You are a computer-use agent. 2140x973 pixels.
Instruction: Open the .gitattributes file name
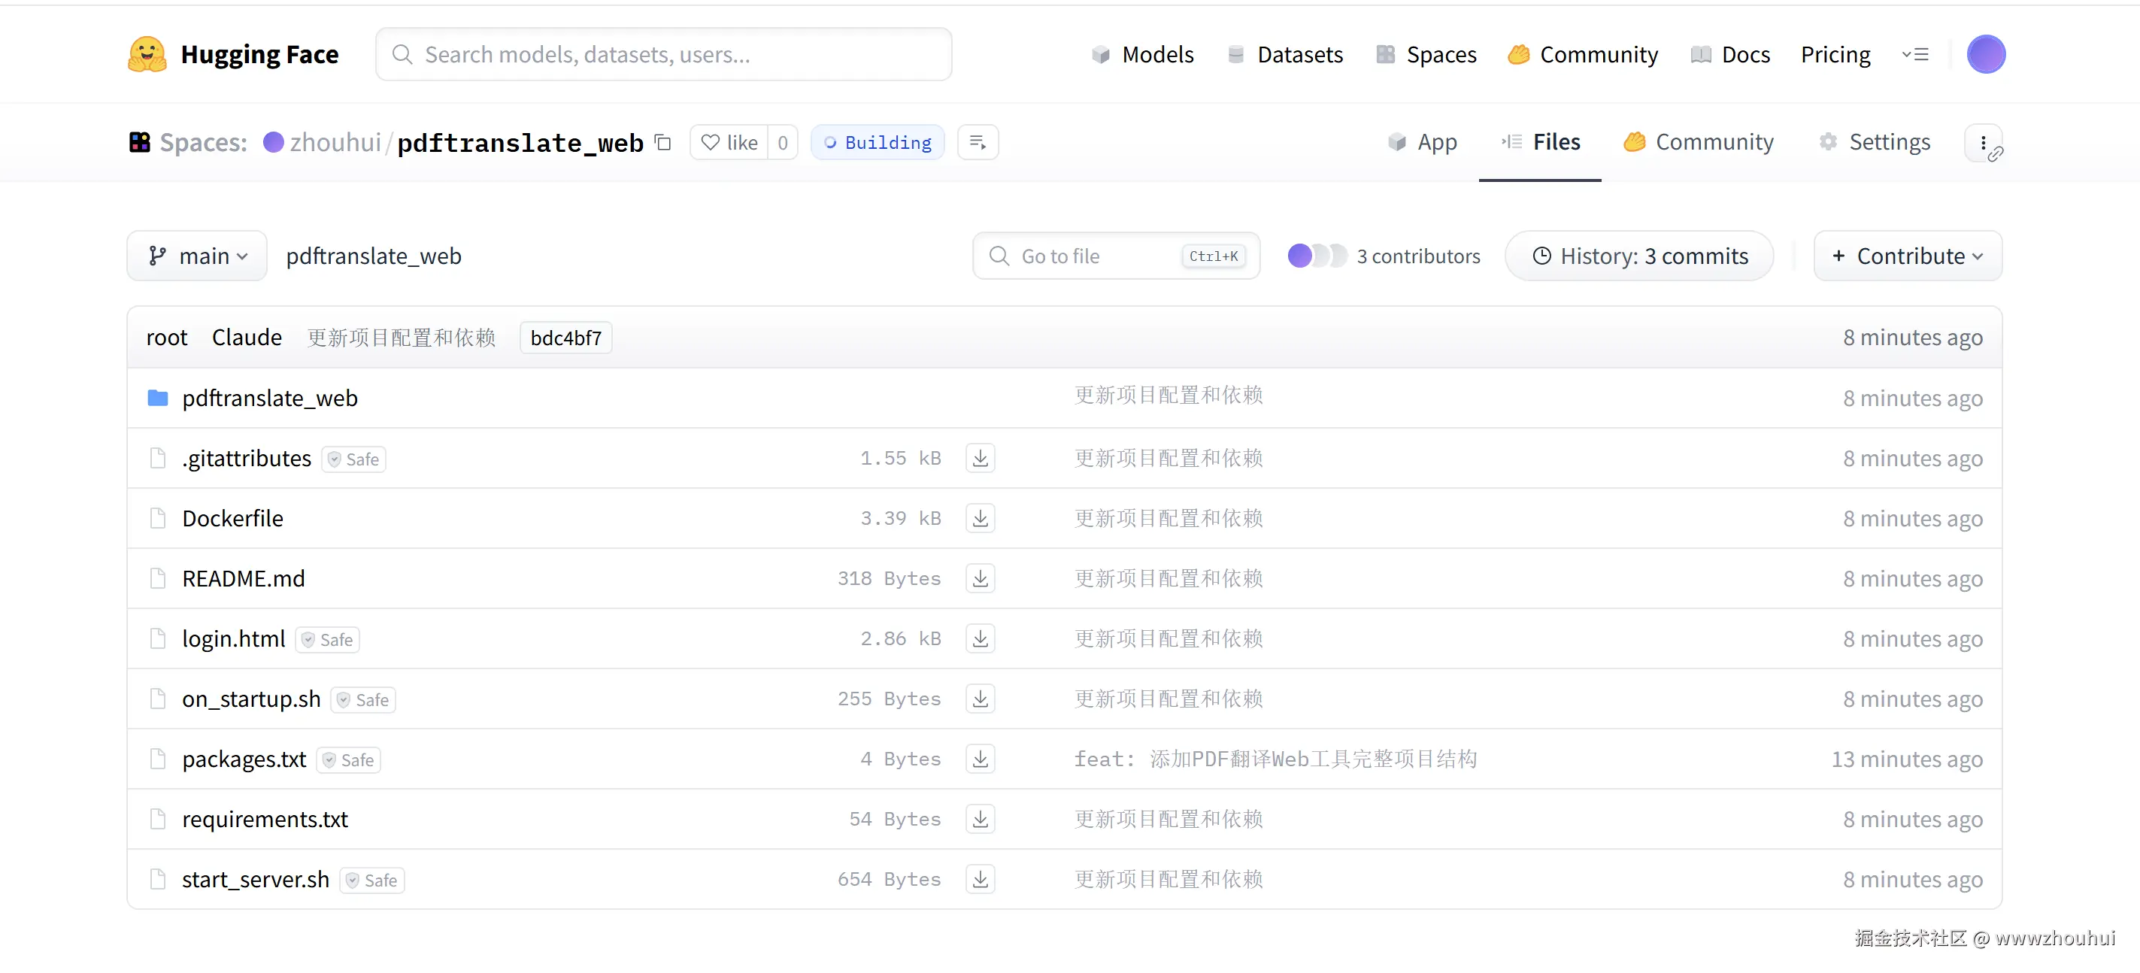(x=247, y=459)
